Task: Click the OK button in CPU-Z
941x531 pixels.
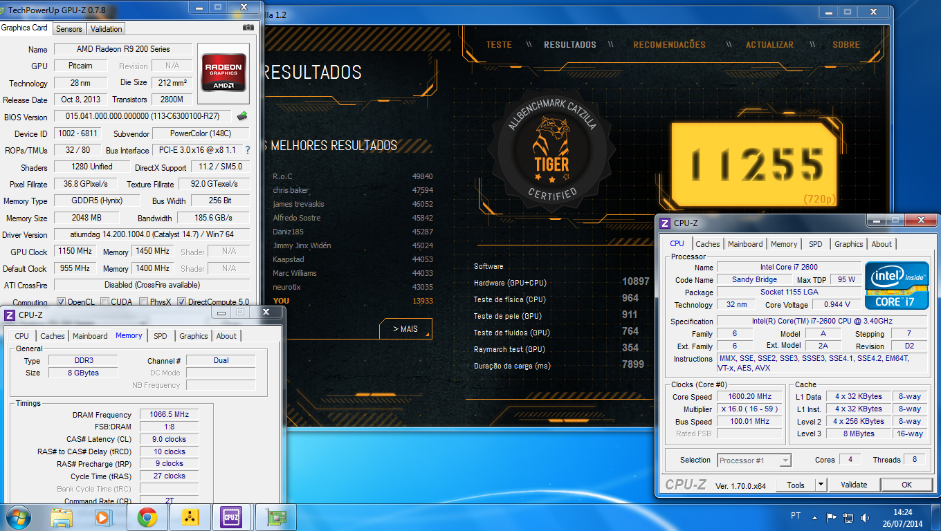Action: (x=906, y=485)
